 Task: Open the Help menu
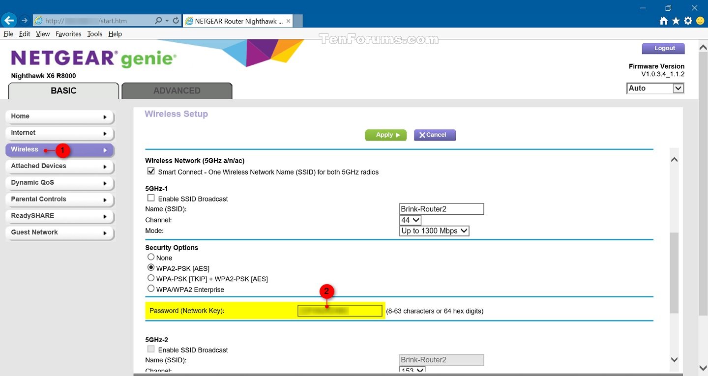click(x=115, y=34)
